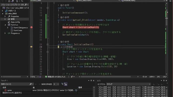Collapse button1_Click method at line 14

(x=48, y=20)
